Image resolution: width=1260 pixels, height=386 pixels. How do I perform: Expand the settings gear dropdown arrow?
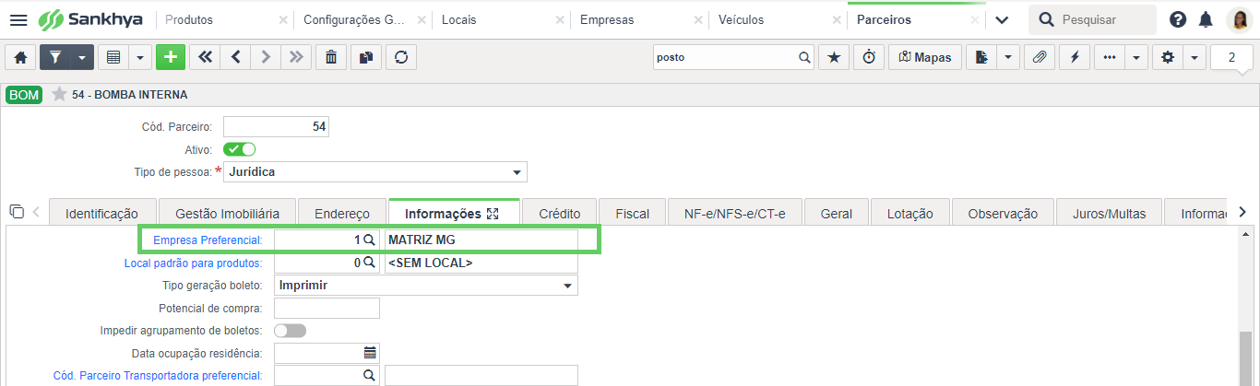1195,57
